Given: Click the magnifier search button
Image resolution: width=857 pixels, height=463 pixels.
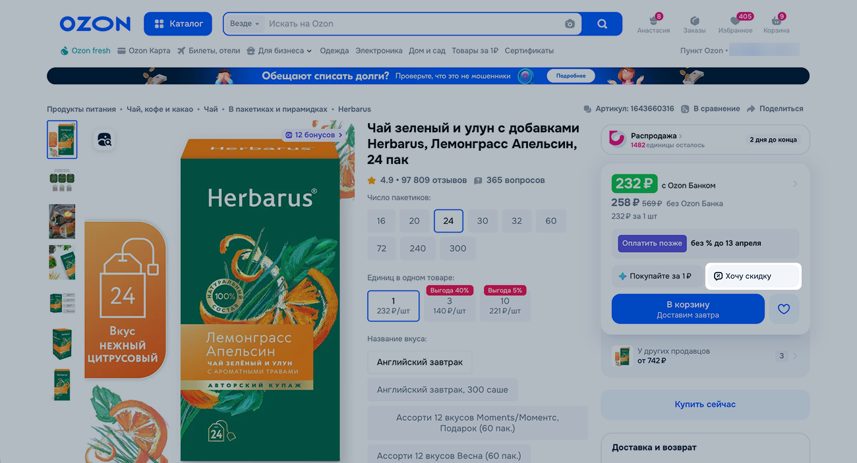Looking at the screenshot, I should point(602,24).
